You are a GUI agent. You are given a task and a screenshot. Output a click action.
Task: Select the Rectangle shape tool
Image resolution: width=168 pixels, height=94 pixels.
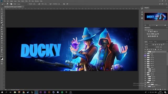pyautogui.click(x=2, y=48)
